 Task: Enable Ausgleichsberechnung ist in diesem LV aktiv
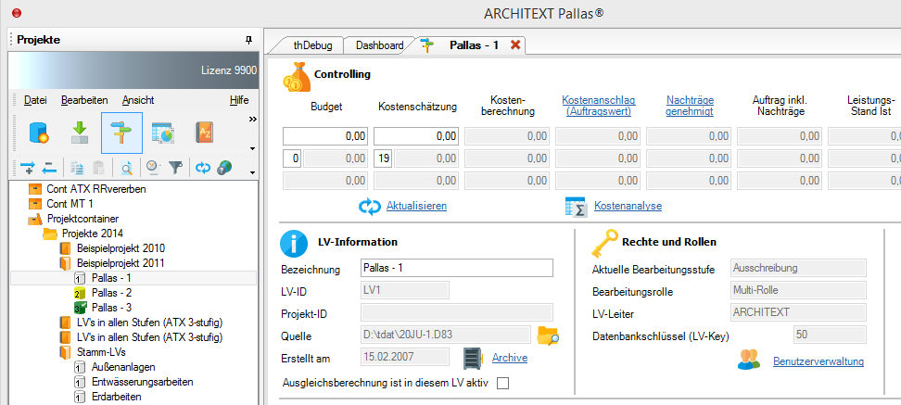point(502,383)
